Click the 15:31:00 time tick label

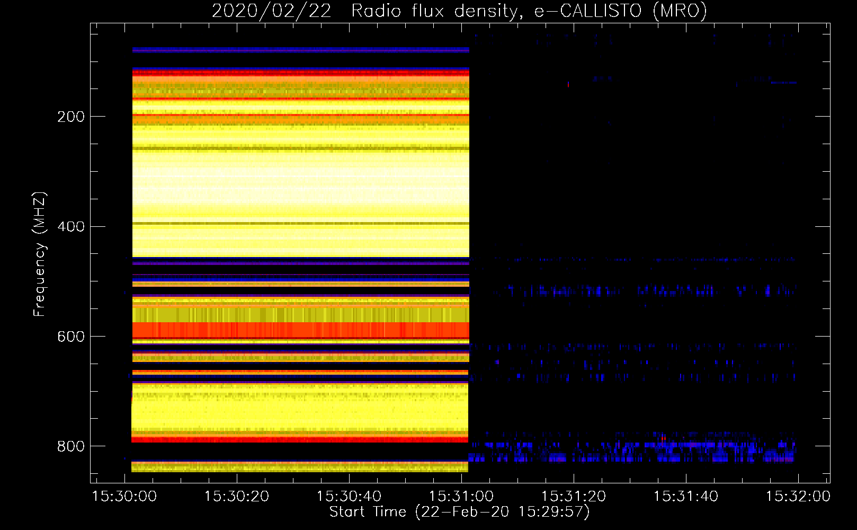click(x=461, y=497)
